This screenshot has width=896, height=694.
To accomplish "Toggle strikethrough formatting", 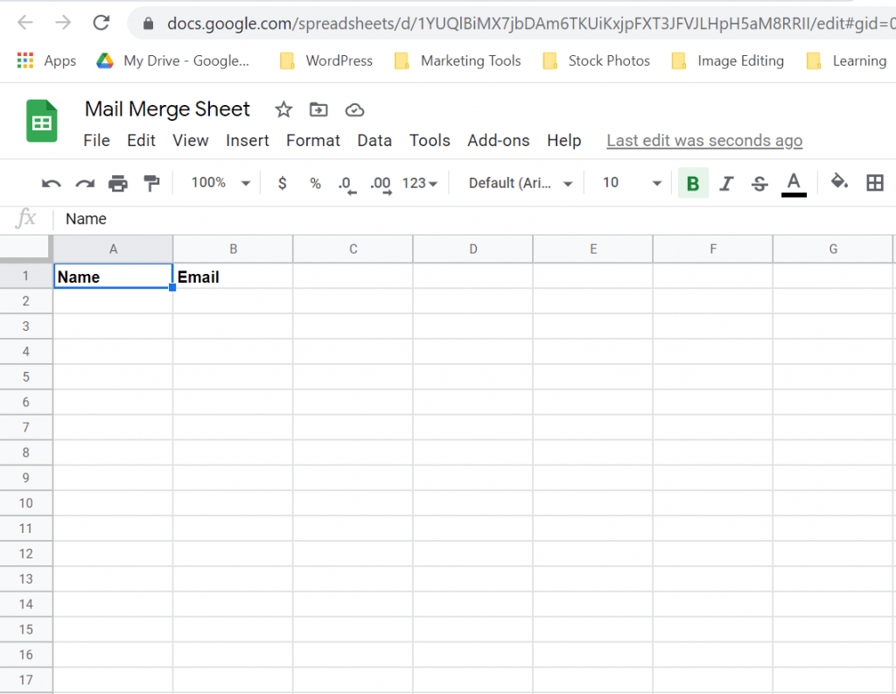I will (759, 183).
